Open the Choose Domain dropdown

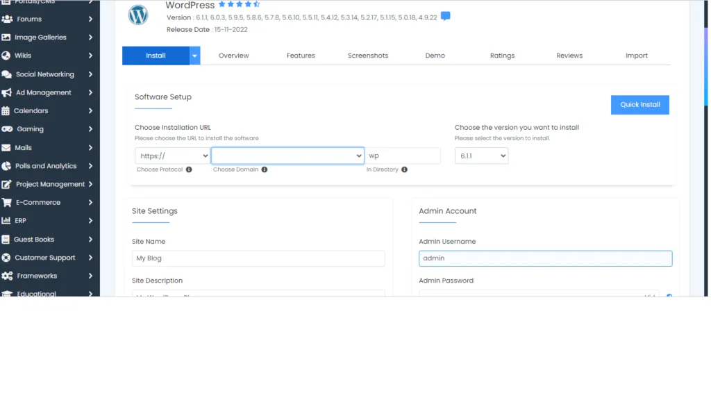(x=287, y=156)
